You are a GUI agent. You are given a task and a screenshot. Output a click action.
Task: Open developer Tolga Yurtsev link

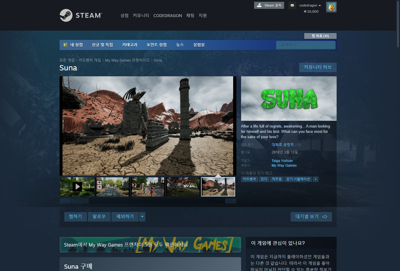(x=282, y=161)
